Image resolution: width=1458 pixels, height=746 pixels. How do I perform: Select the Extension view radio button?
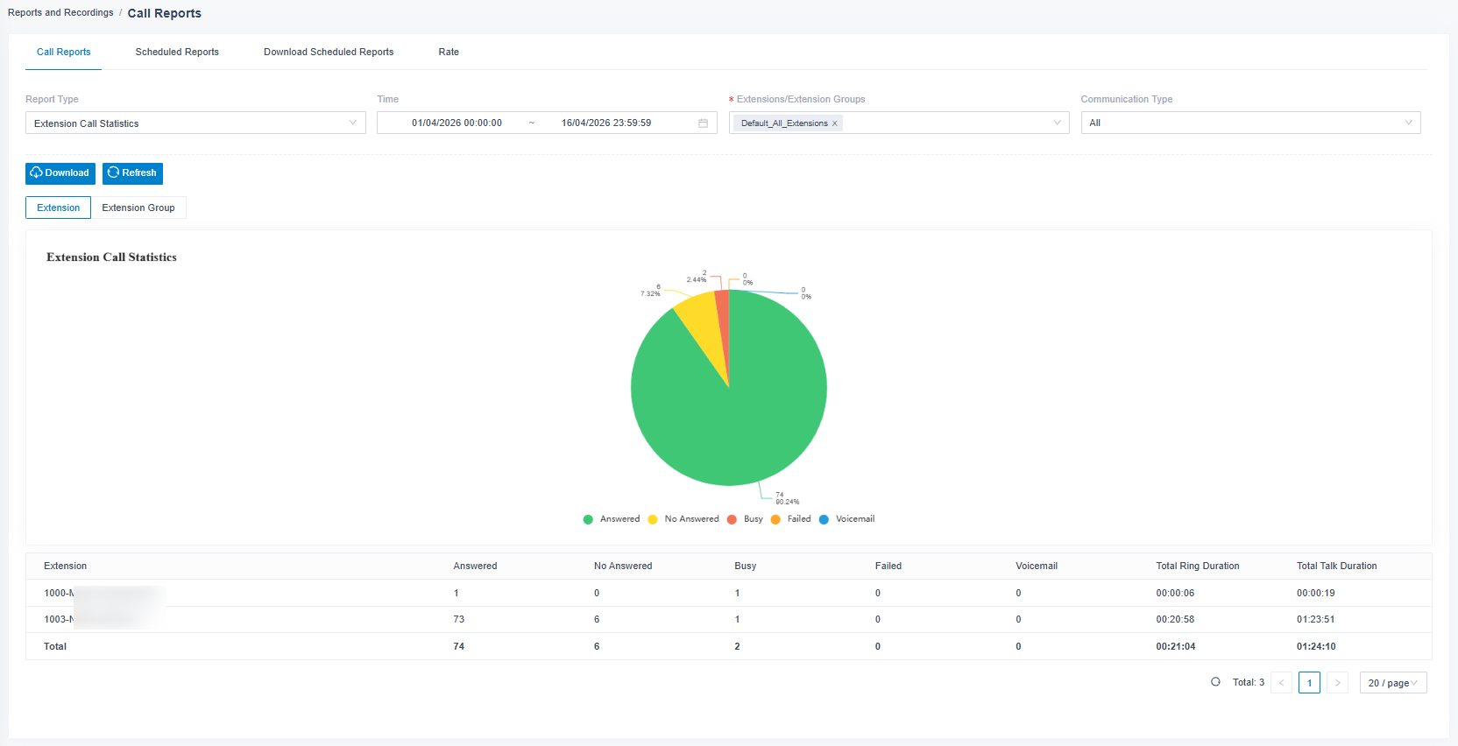click(x=58, y=208)
